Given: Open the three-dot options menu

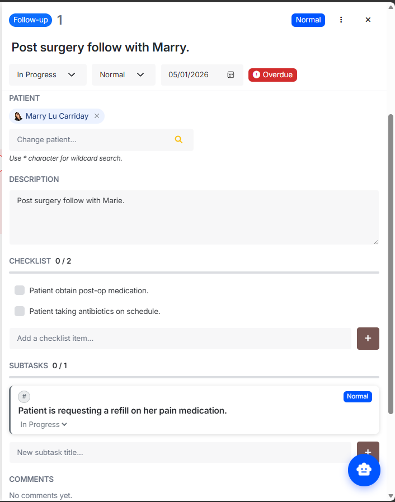Looking at the screenshot, I should [341, 20].
